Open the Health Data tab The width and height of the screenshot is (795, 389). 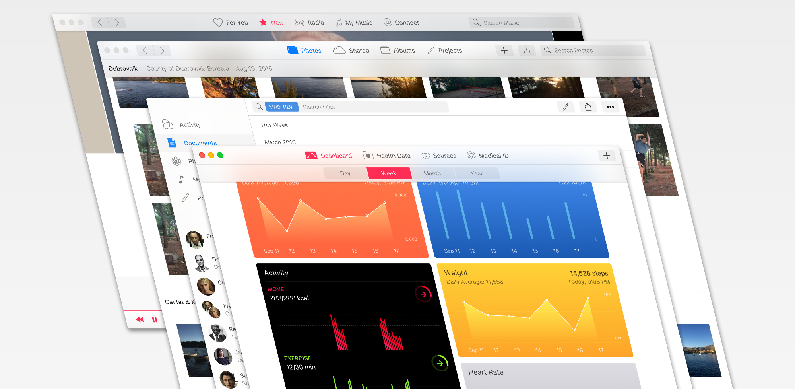[386, 156]
